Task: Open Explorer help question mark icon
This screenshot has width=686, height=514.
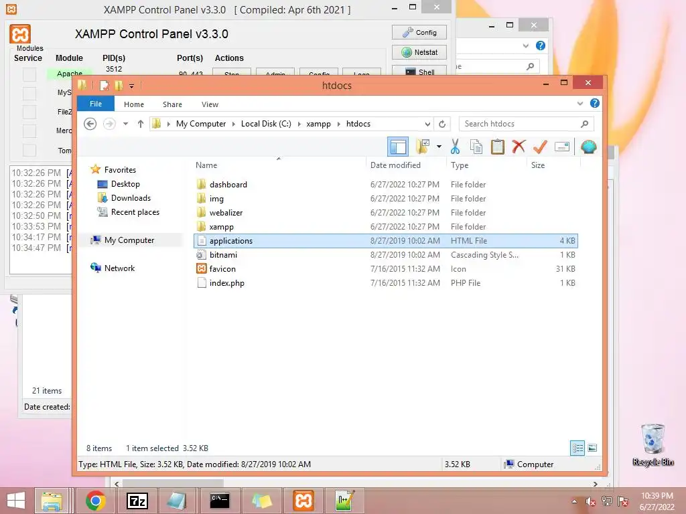Action: point(595,103)
